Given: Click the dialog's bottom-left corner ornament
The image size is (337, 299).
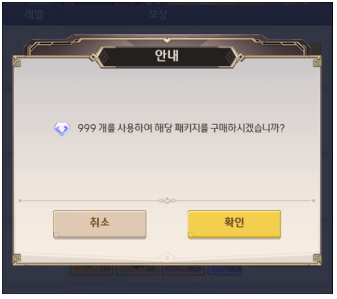Looking at the screenshot, I should 17,258.
